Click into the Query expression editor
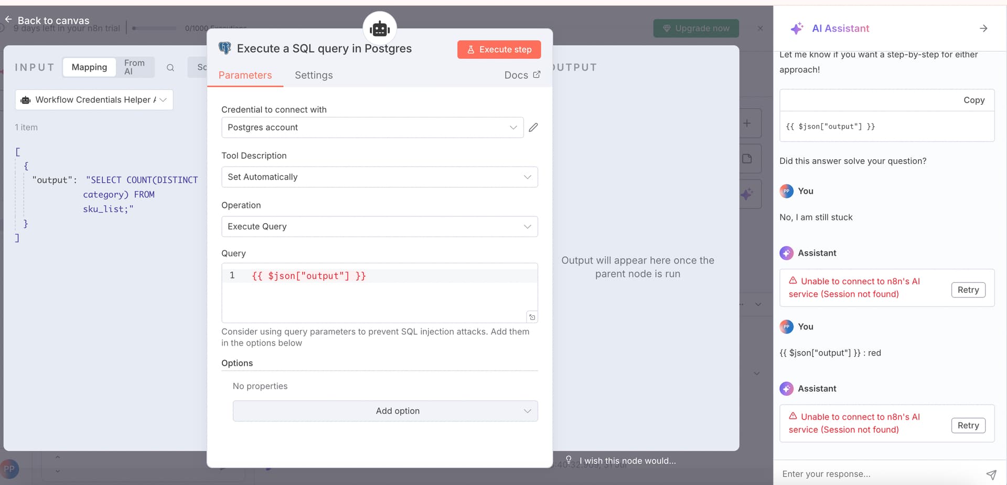 click(x=379, y=292)
